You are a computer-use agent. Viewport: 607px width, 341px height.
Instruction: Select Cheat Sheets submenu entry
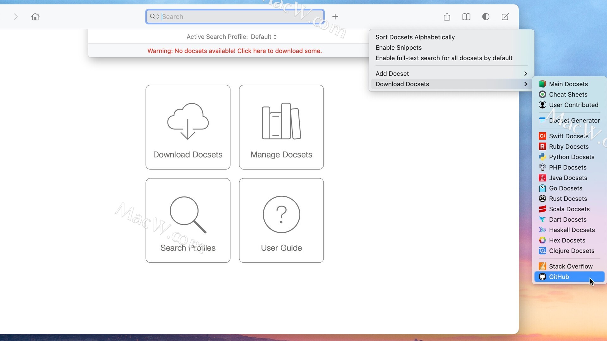click(569, 94)
